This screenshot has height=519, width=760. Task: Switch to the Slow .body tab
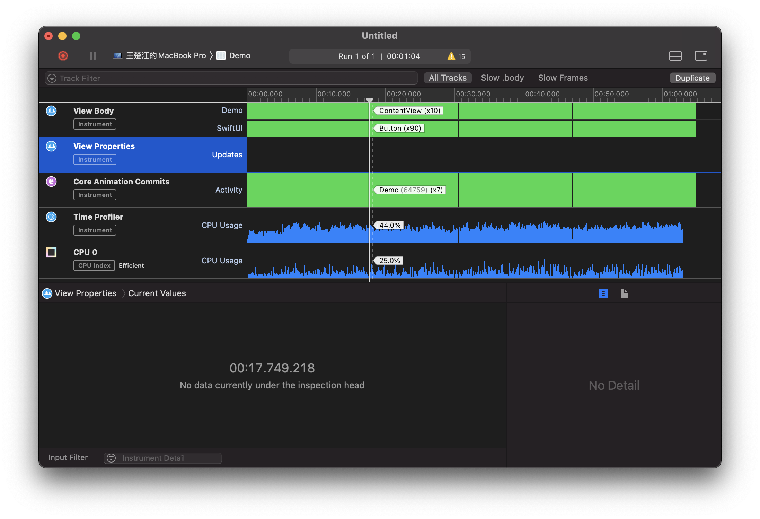pos(502,78)
